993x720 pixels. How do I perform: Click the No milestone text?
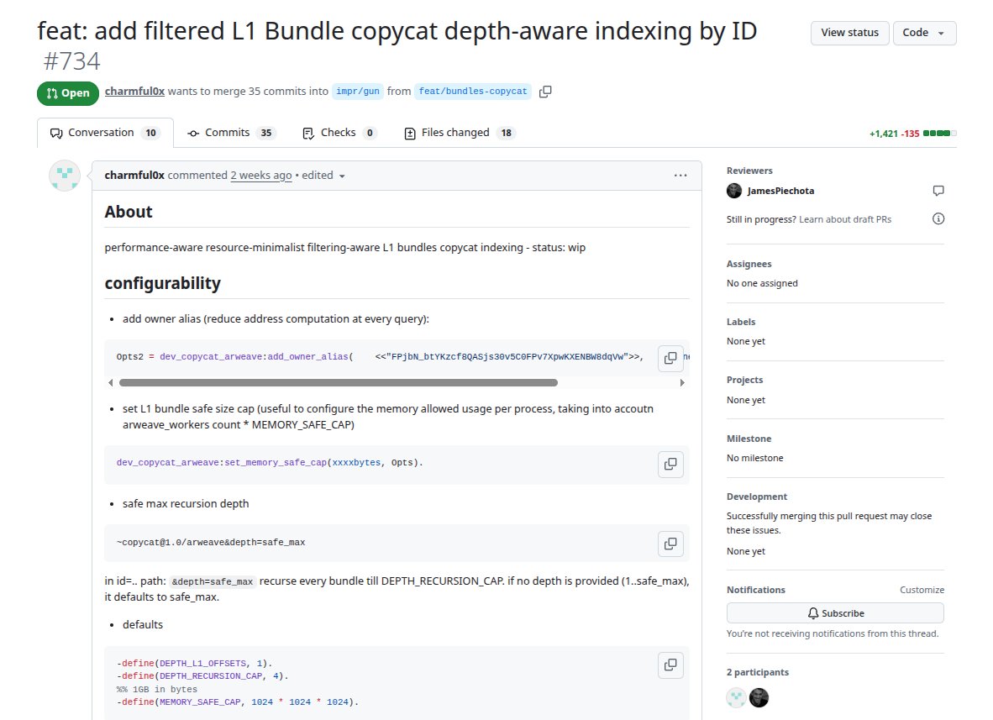coord(755,458)
